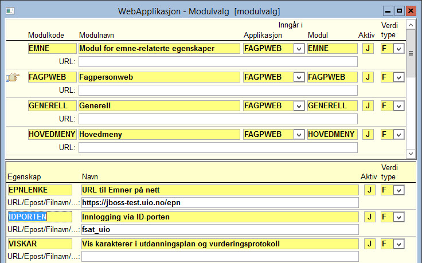Click the Egenskap column header

coord(24,177)
